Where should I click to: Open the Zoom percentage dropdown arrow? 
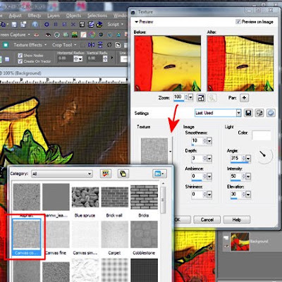[190, 97]
